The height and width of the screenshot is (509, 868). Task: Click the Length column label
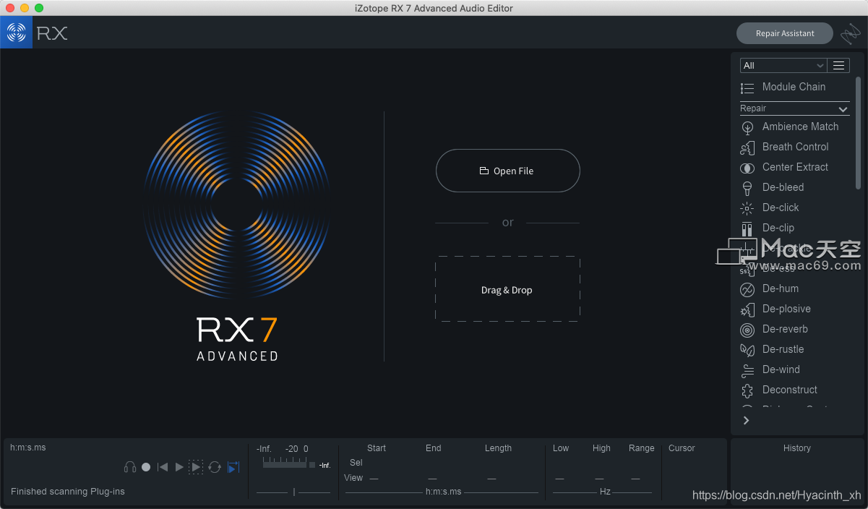(499, 448)
